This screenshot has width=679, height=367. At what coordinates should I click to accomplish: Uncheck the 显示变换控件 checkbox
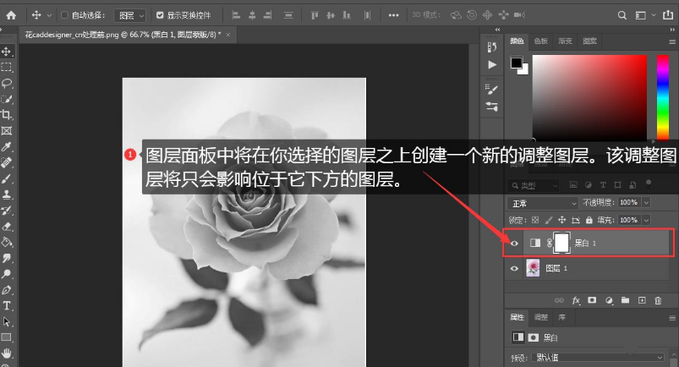pos(160,15)
